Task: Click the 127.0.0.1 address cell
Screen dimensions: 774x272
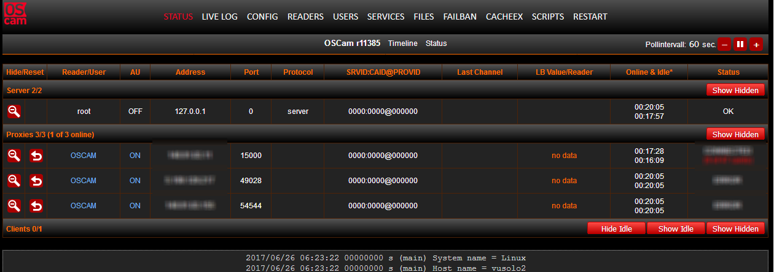Action: (x=190, y=111)
